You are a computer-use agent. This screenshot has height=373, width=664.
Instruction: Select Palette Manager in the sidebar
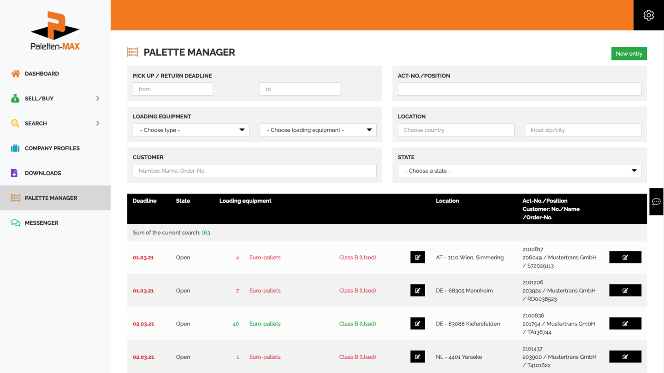(x=51, y=198)
